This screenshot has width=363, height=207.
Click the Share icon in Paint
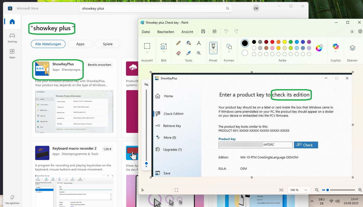tap(215, 31)
